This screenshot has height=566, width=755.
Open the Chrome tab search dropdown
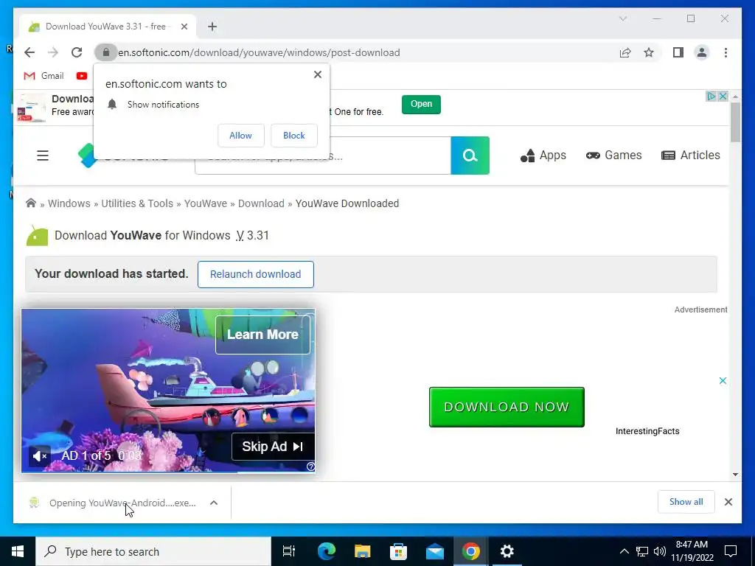622,18
